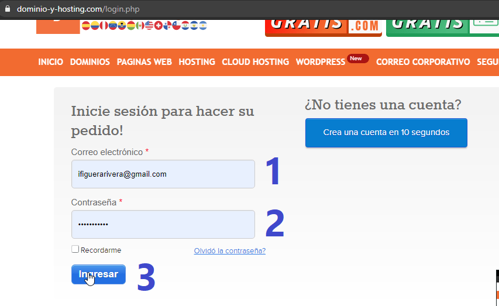Select the Ecuador flag icon
Screen dimensions: 499x306
122,26
